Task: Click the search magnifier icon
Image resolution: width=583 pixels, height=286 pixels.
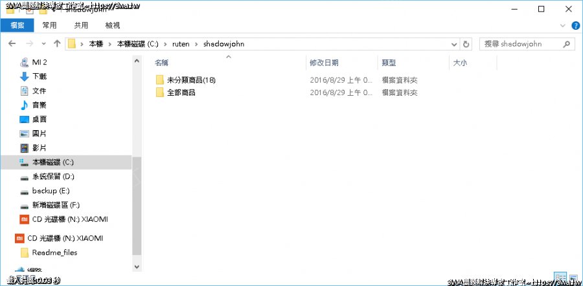Action: click(567, 44)
